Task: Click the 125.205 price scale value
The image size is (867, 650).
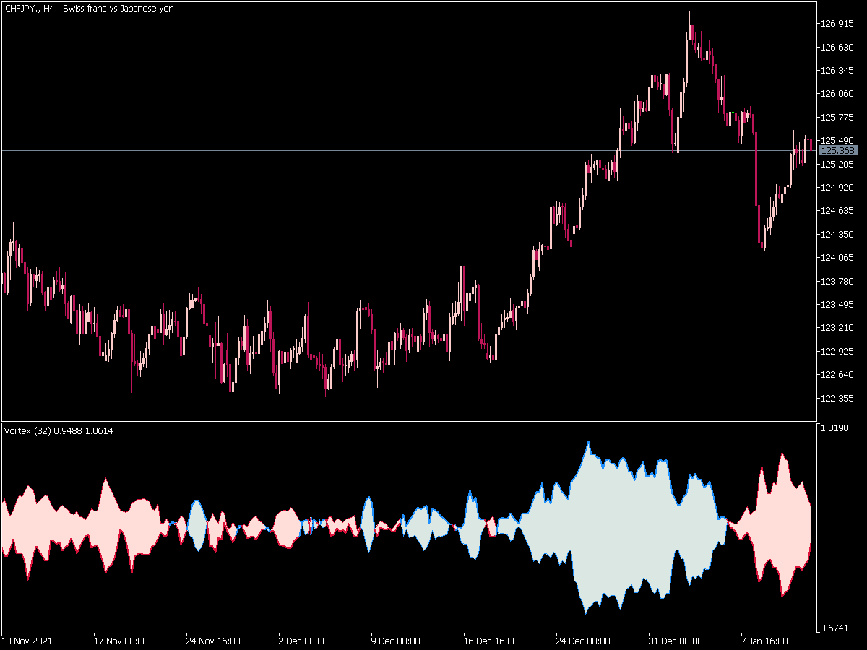Action: coord(838,165)
